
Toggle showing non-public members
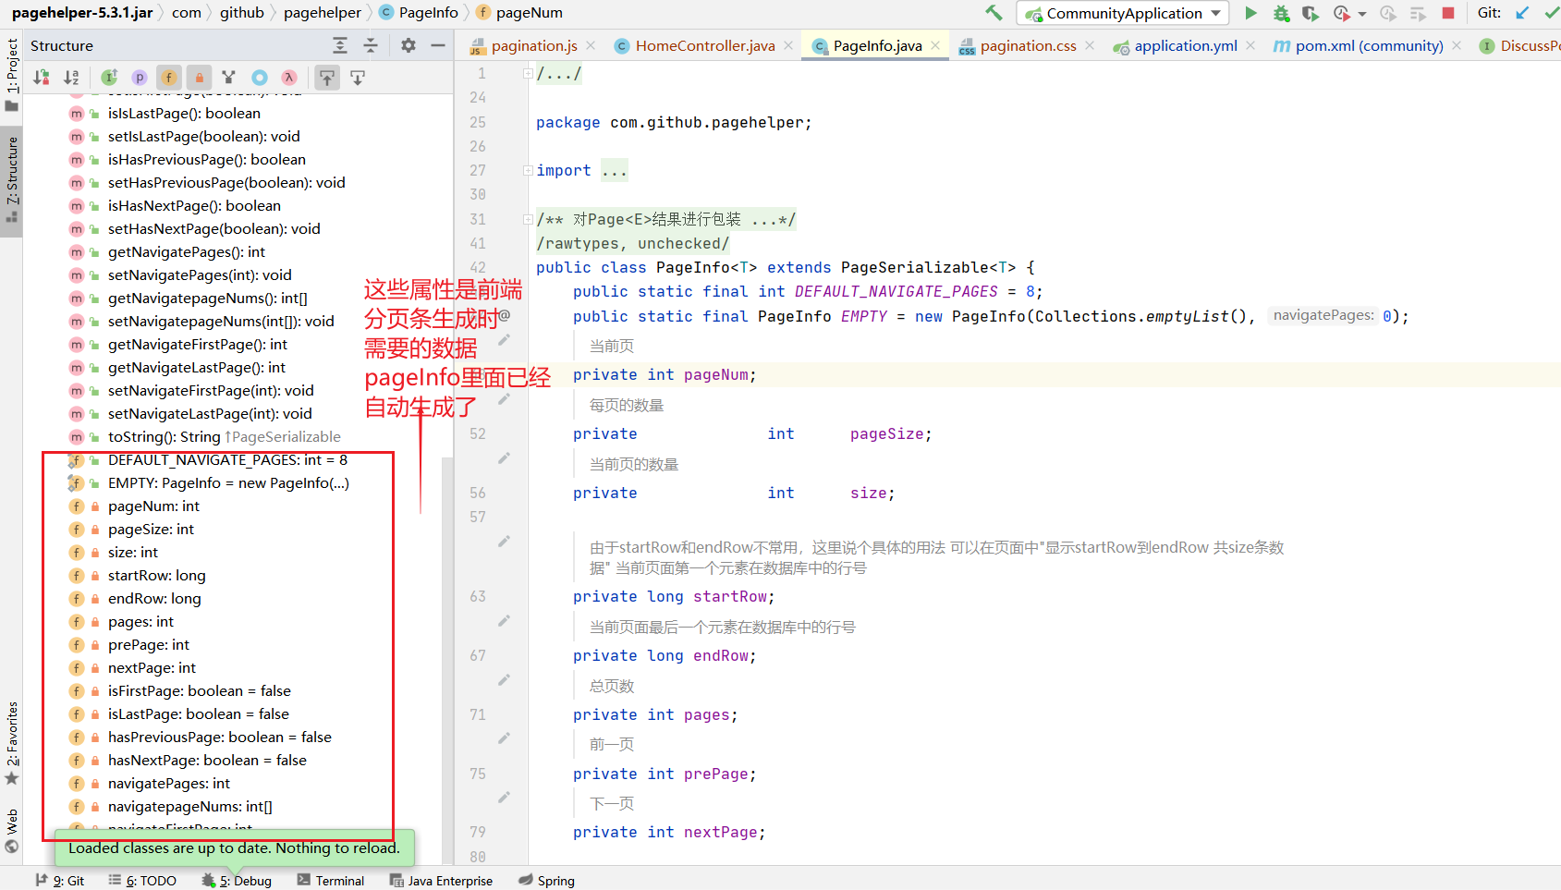tap(200, 77)
